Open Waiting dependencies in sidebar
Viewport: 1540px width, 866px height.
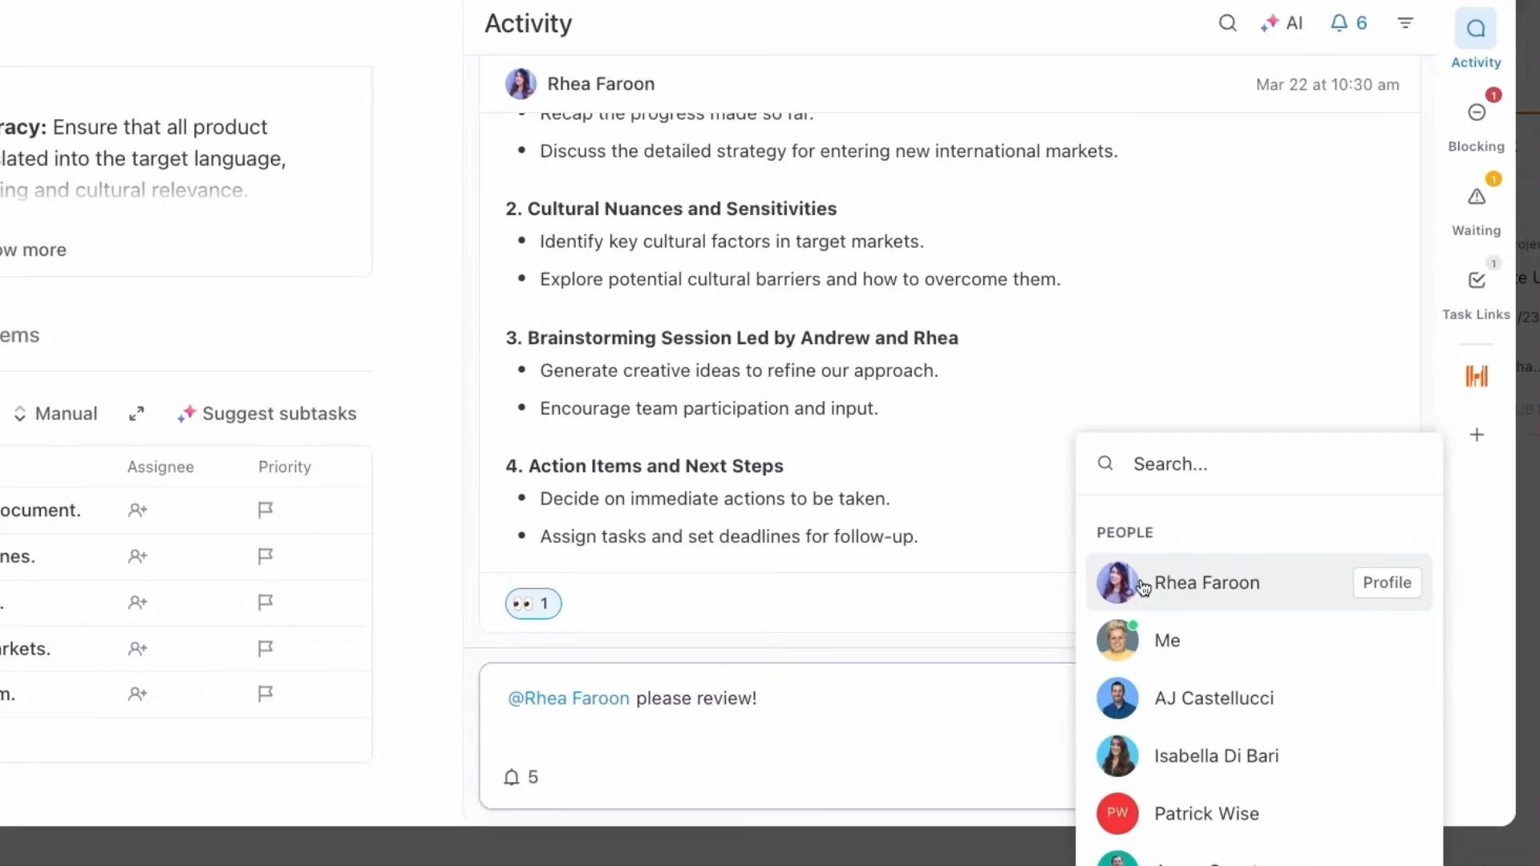click(x=1476, y=197)
